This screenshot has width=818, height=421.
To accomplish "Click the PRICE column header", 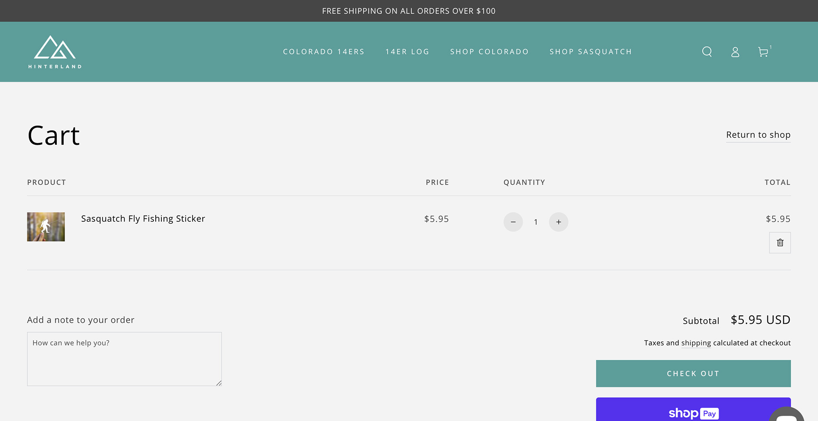I will click(x=437, y=182).
